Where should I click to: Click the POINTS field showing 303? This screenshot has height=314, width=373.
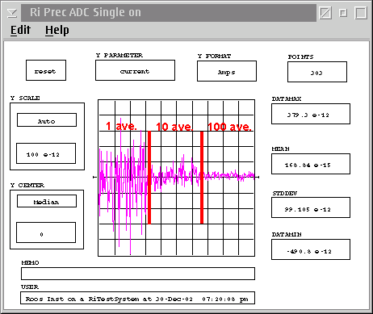click(x=317, y=72)
